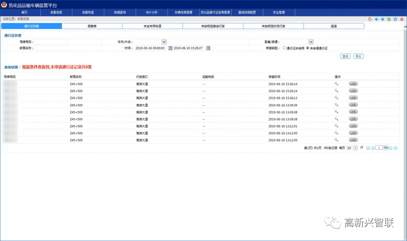Open the start time calendar picker
Screen dimensions: 407x241
tap(170, 48)
